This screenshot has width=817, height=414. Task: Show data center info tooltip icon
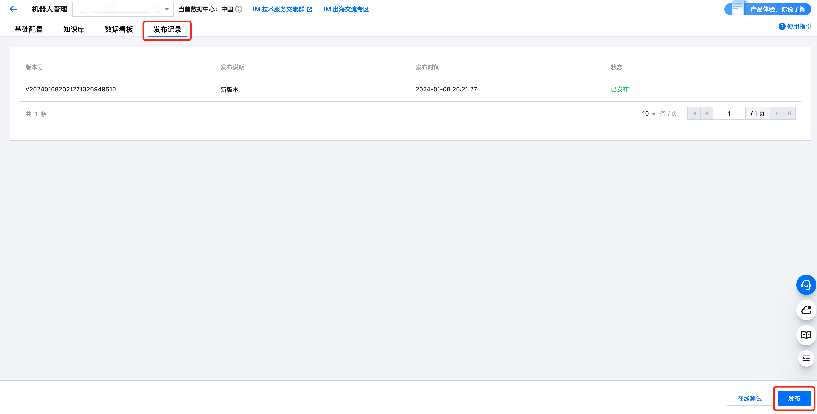[239, 9]
